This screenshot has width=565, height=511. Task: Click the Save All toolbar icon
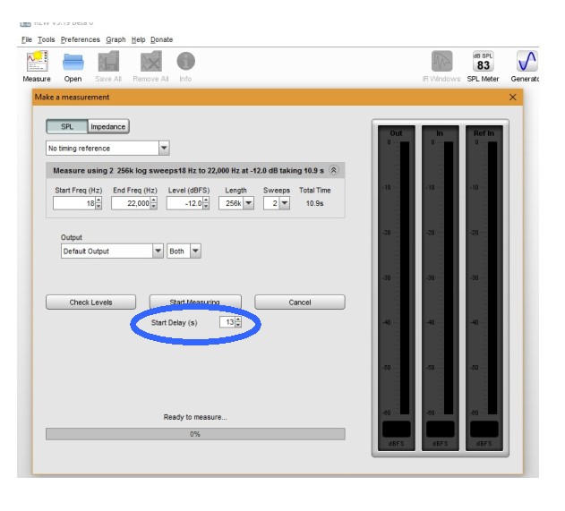(x=108, y=62)
